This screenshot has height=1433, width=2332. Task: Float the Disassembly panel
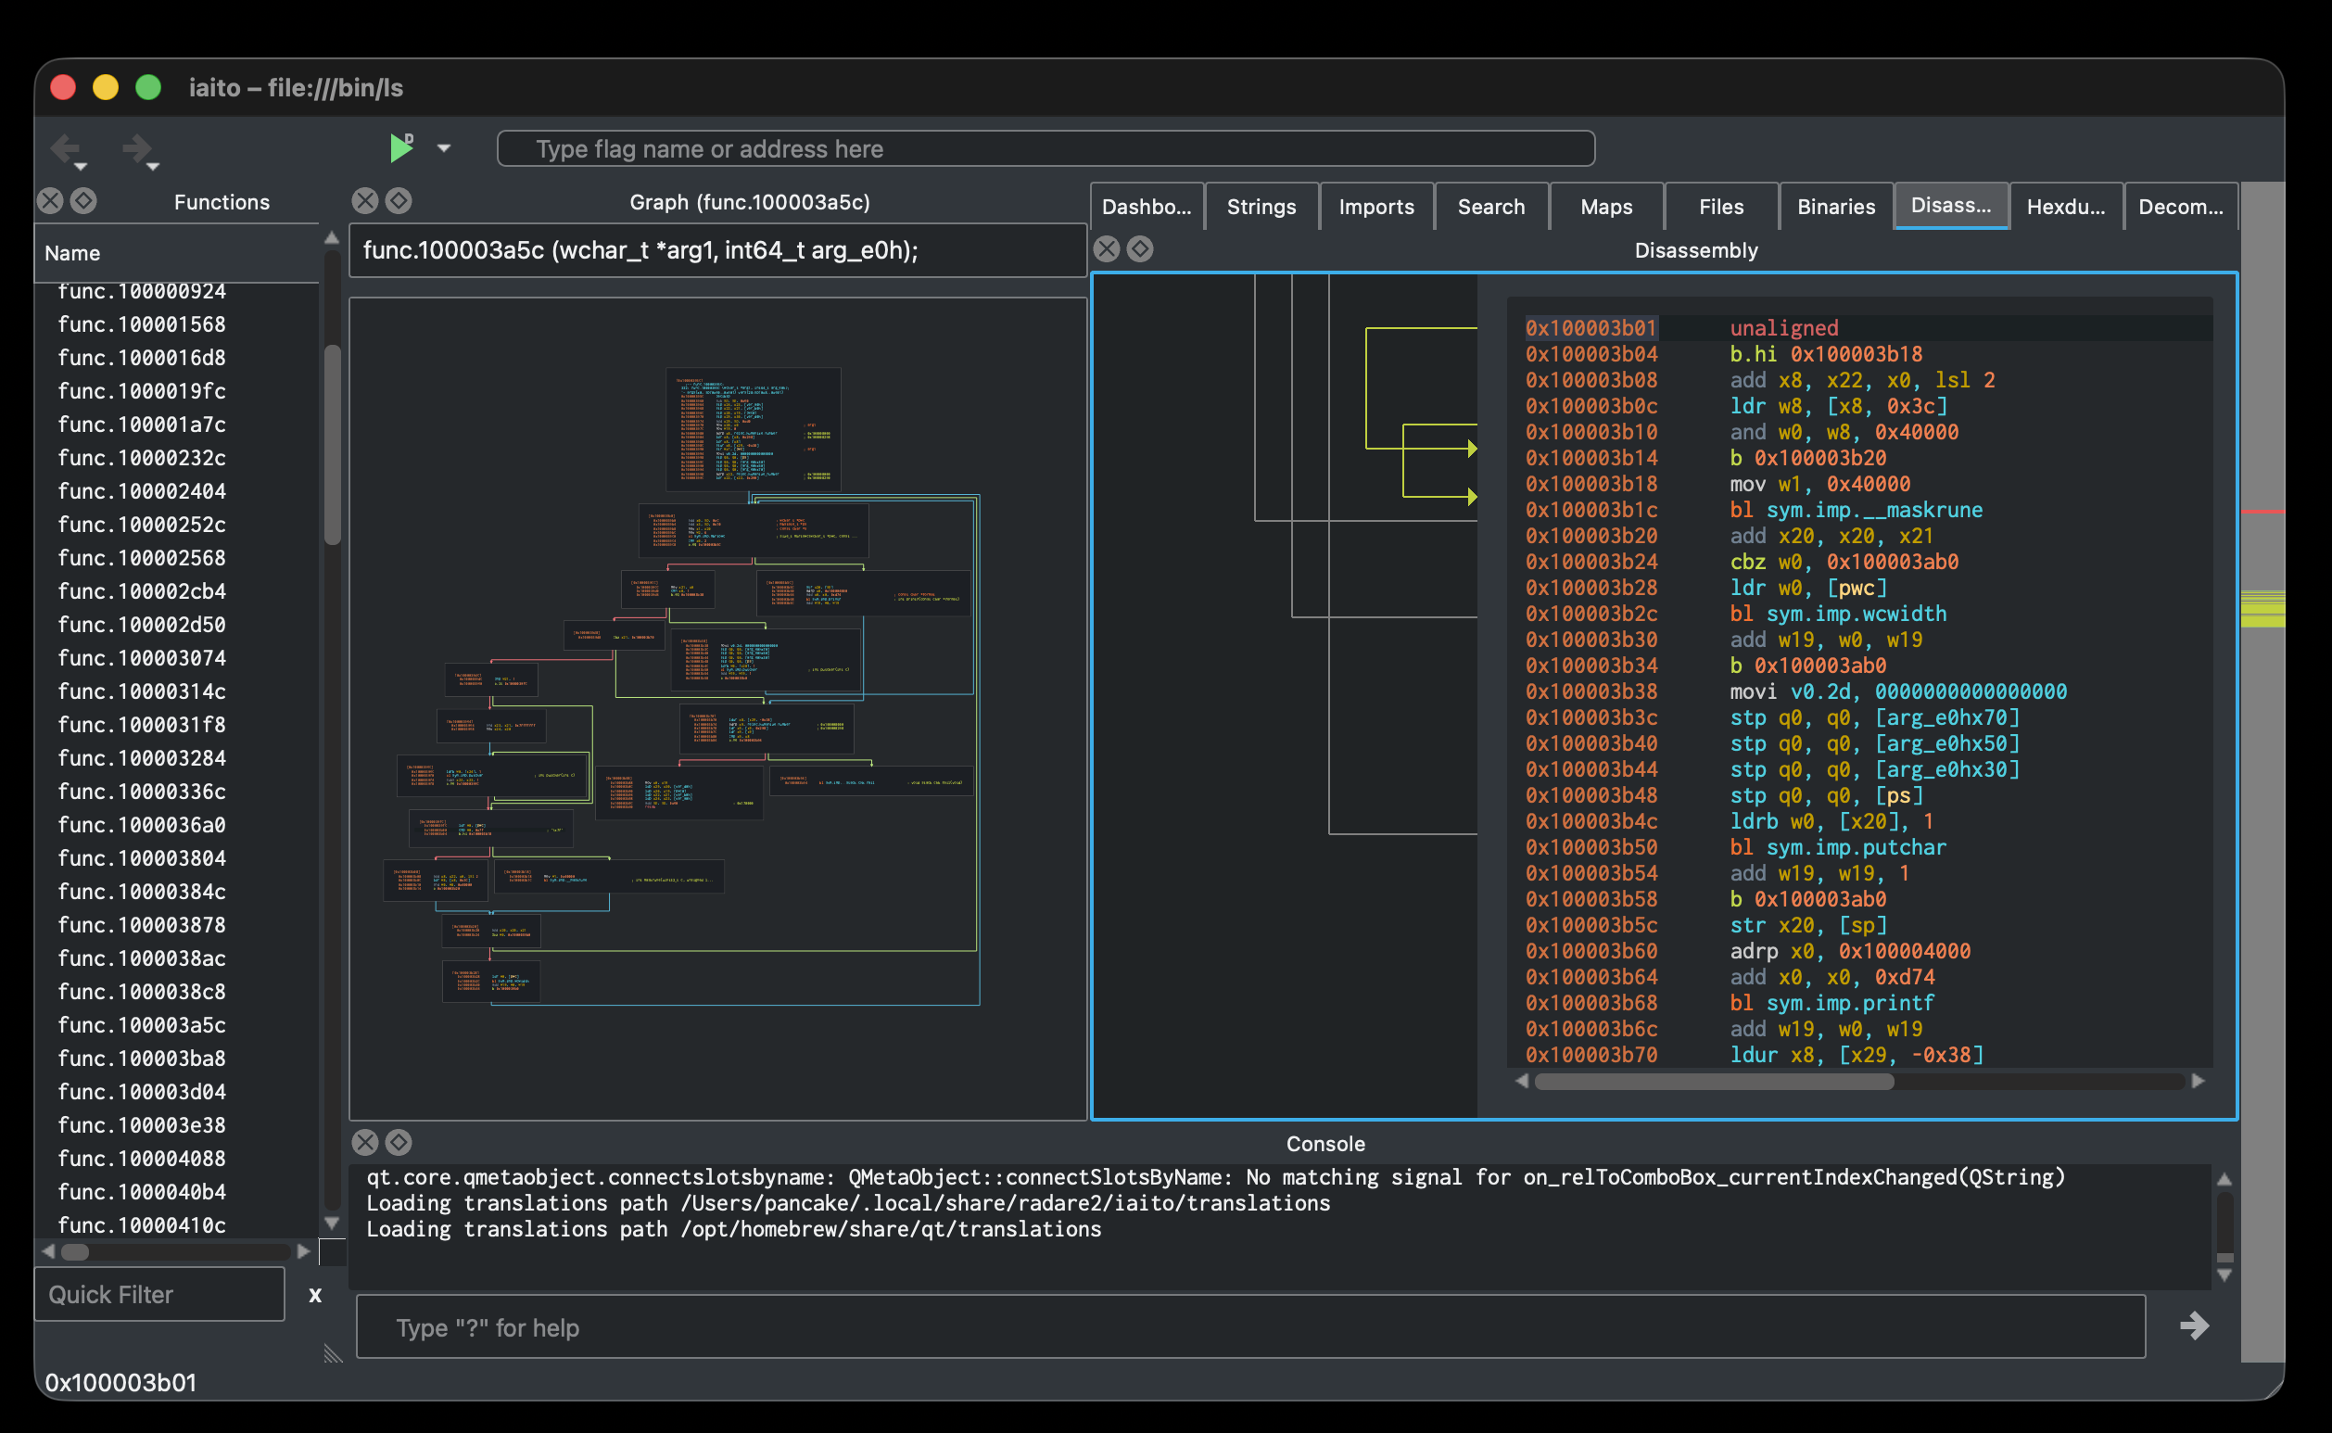(1140, 249)
